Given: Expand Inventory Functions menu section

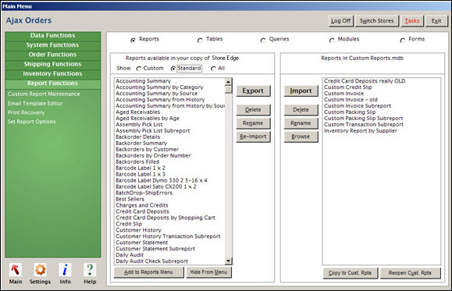Looking at the screenshot, I should (x=53, y=74).
